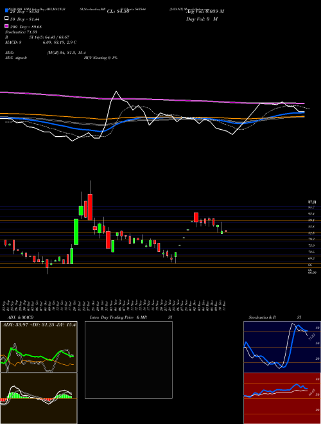This screenshot has width=321, height=424.
Task: Click the 82.5 price axis label
Action: coord(311,233)
